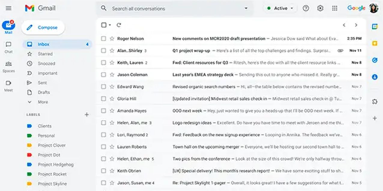The width and height of the screenshot is (383, 191).
Task: Tick the checkbox for Jason Coleman's email
Action: pyautogui.click(x=104, y=75)
